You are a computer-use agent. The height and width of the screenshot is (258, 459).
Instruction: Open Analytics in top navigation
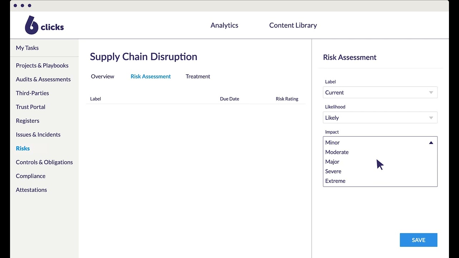tap(224, 25)
